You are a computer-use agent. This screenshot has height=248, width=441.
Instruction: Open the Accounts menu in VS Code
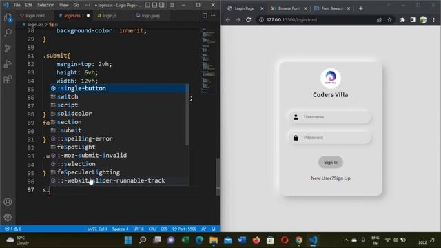pyautogui.click(x=8, y=202)
